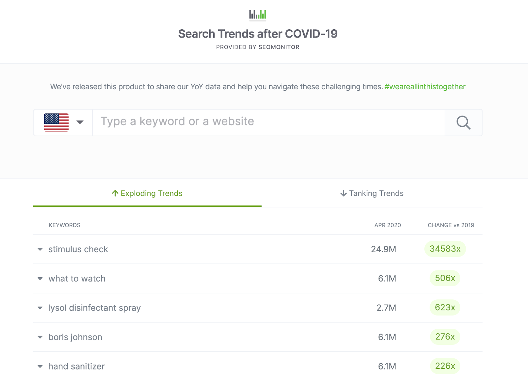This screenshot has width=528, height=384.
Task: Click the search magnifier icon
Action: [463, 123]
